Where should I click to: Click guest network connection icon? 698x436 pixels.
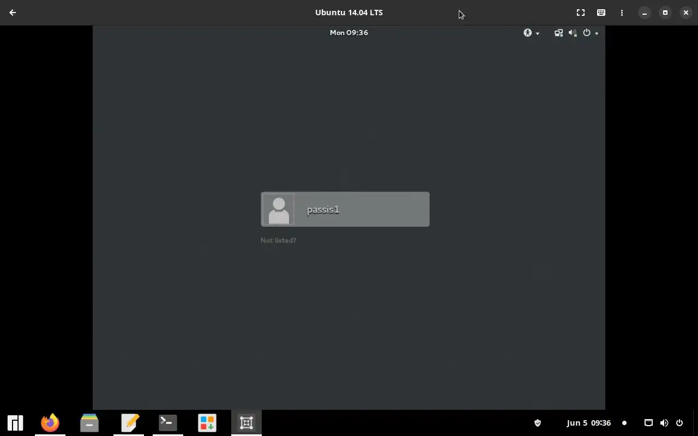(558, 33)
